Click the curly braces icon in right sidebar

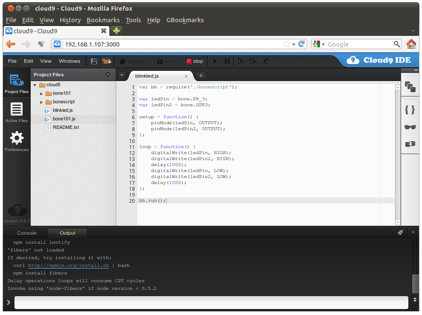coord(410,110)
